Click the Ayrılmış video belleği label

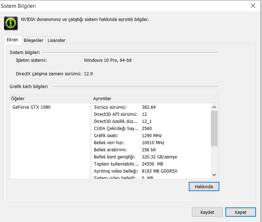click(116, 171)
